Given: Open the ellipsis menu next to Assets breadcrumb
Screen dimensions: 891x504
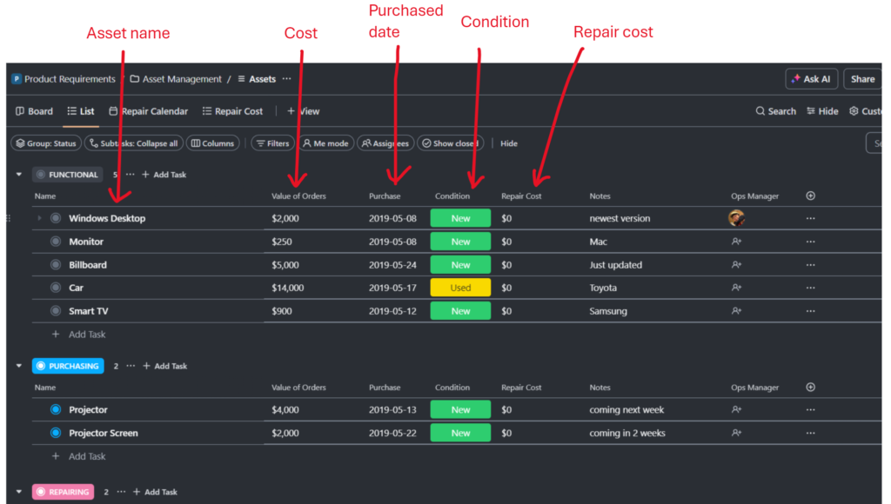Looking at the screenshot, I should [x=287, y=79].
